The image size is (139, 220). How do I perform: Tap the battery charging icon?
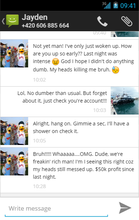[115, 5]
